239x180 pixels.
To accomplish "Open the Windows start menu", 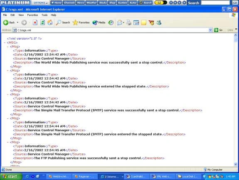I will 11,177.
